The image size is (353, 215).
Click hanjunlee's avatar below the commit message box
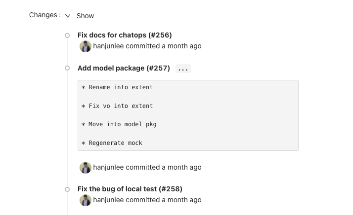[86, 168]
